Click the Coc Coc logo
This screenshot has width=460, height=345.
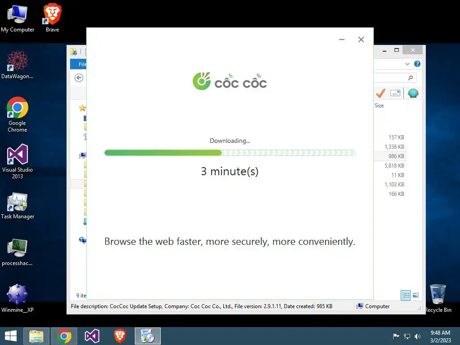tap(230, 81)
